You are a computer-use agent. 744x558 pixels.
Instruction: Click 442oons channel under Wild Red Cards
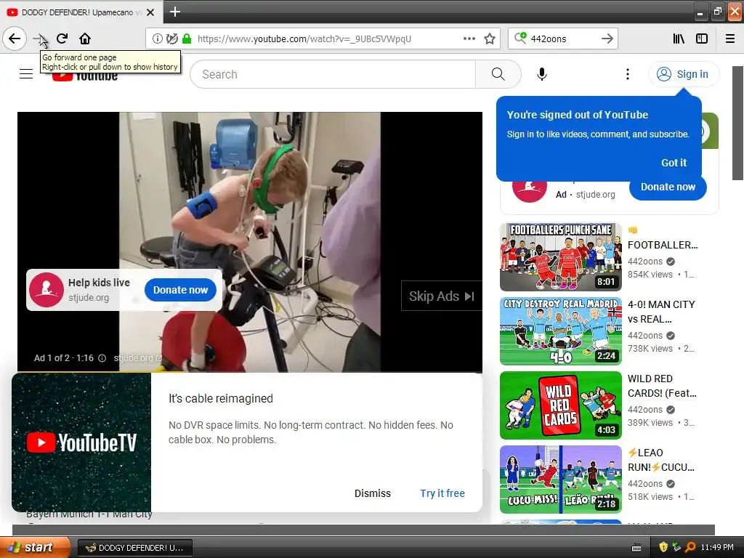[645, 410]
